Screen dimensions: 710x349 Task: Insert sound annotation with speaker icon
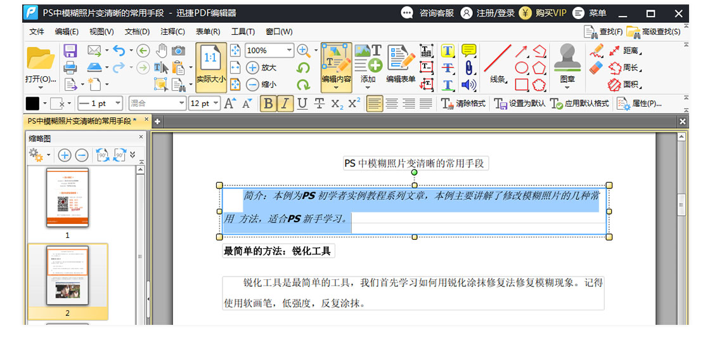[x=468, y=84]
